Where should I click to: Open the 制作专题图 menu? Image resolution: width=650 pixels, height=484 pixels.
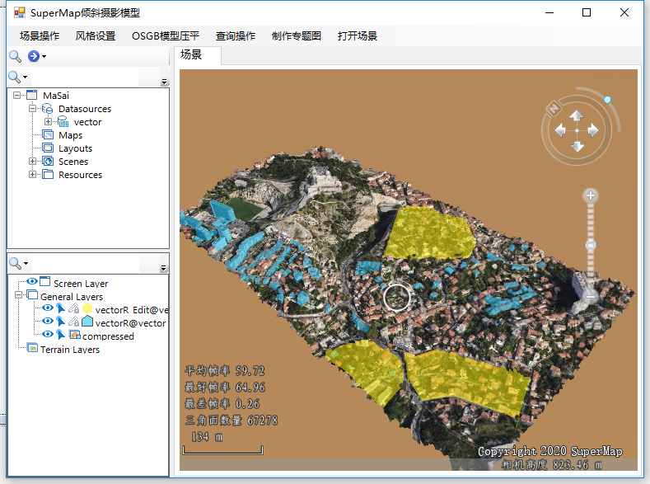(297, 36)
